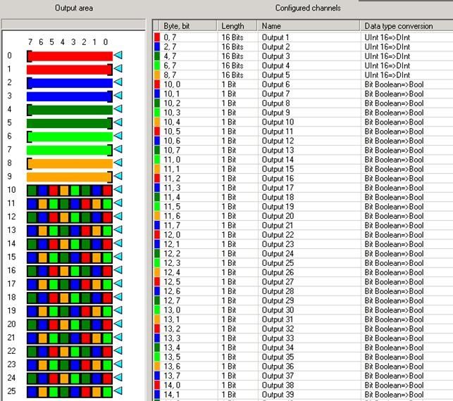This screenshot has height=401, width=453.
Task: Click the Data type conversion column header
Action: (407, 26)
